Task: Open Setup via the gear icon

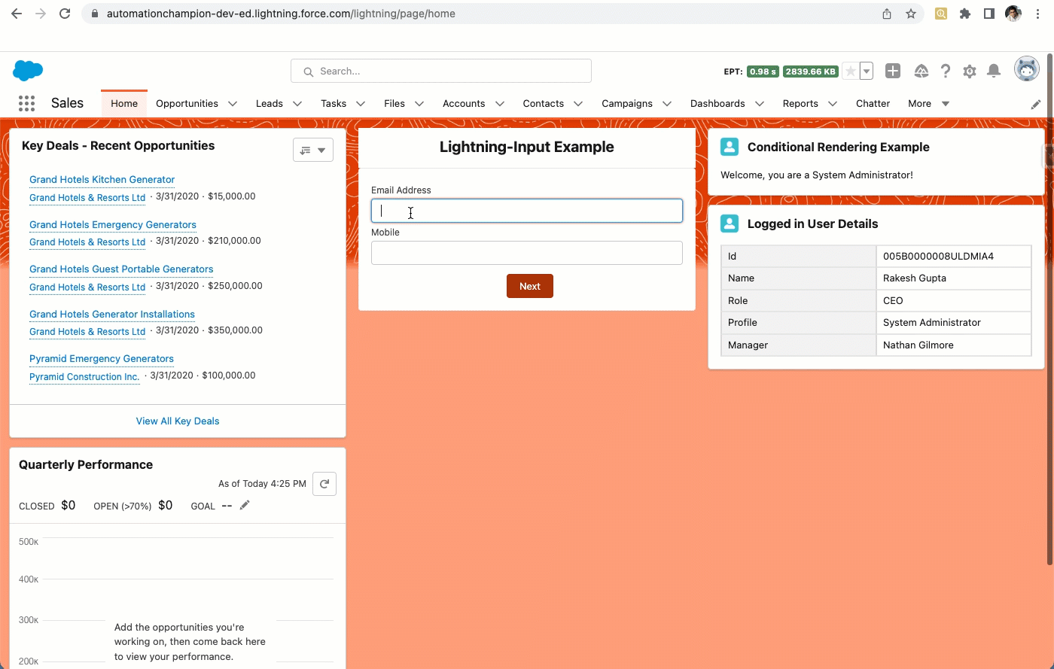Action: click(970, 71)
